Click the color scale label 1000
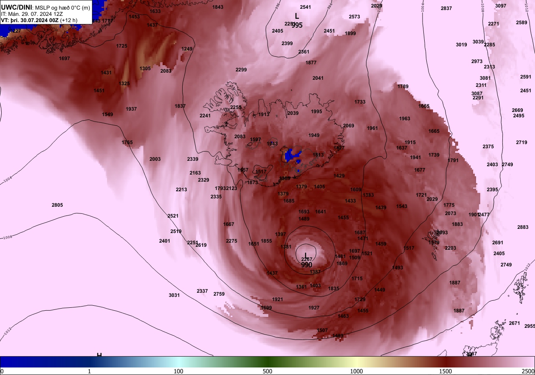The width and height of the screenshot is (535, 375). click(x=357, y=371)
